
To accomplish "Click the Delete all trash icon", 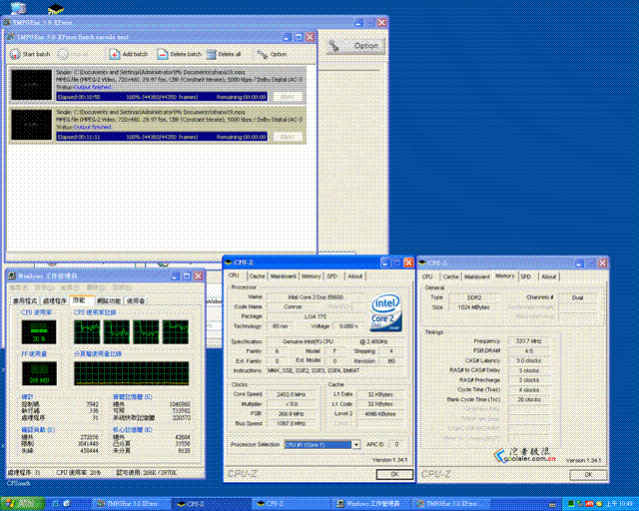I will 211,54.
